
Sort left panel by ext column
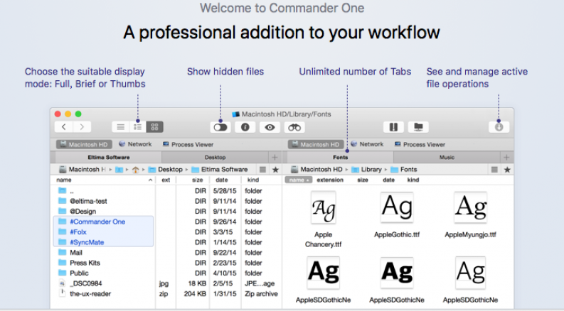[166, 180]
